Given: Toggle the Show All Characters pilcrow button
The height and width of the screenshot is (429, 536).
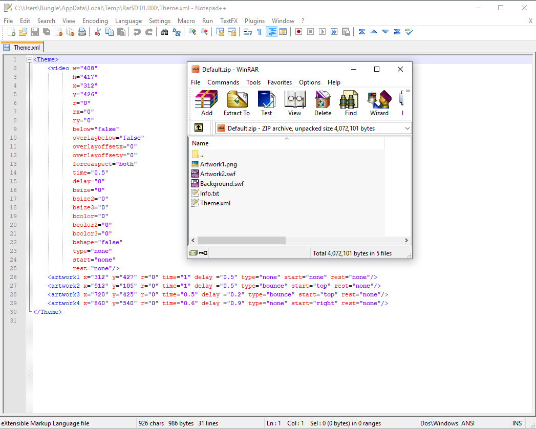Looking at the screenshot, I should click(260, 32).
